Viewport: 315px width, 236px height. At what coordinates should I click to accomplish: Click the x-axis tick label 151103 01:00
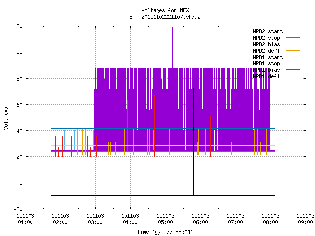click(25, 219)
